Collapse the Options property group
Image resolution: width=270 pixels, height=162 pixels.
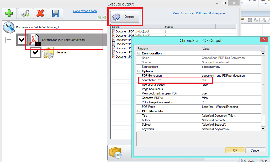pyautogui.click(x=138, y=71)
